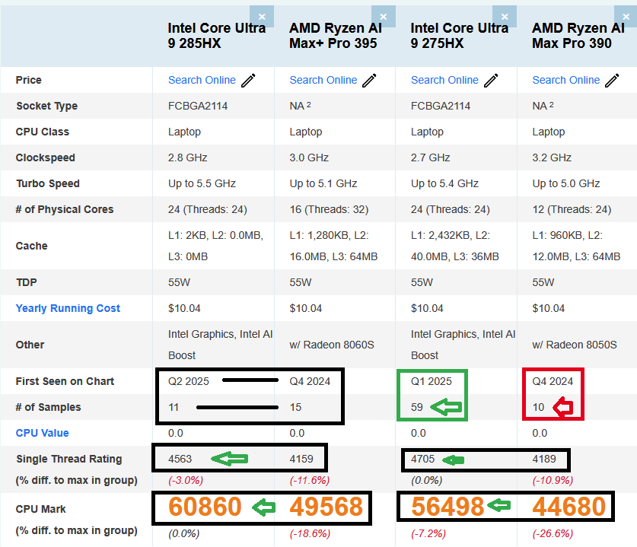The image size is (637, 547).
Task: Select single thread rating 4189
Action: click(x=544, y=459)
